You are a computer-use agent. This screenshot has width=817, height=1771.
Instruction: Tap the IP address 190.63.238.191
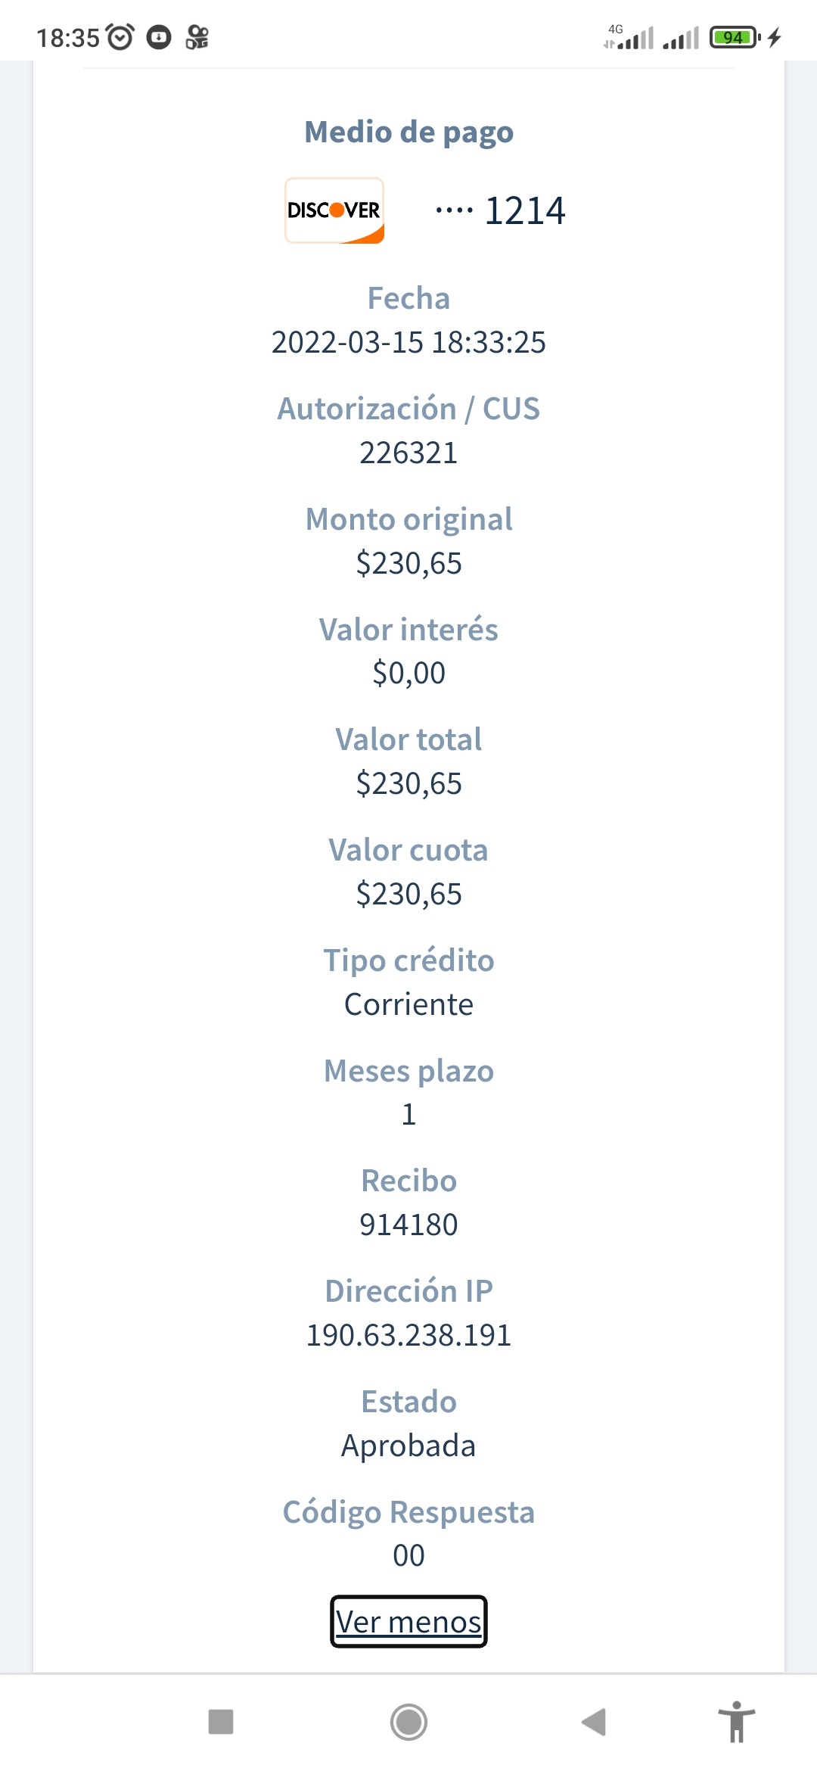408,1335
